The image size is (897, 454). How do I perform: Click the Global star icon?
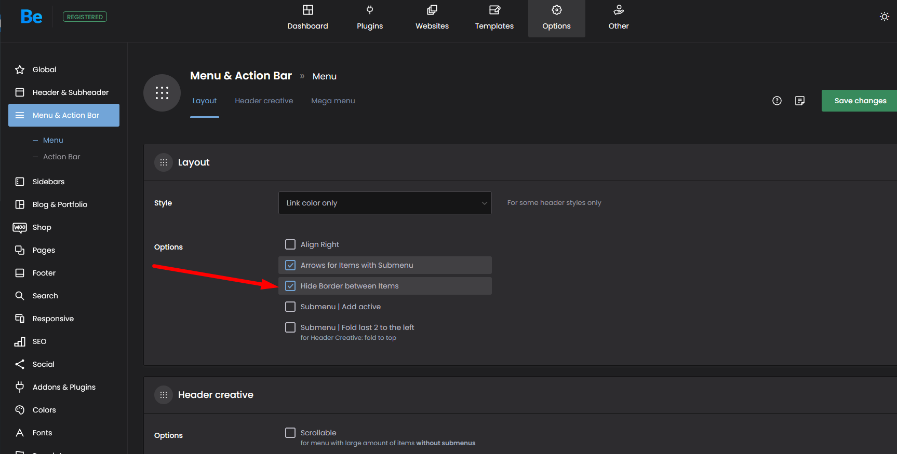20,70
